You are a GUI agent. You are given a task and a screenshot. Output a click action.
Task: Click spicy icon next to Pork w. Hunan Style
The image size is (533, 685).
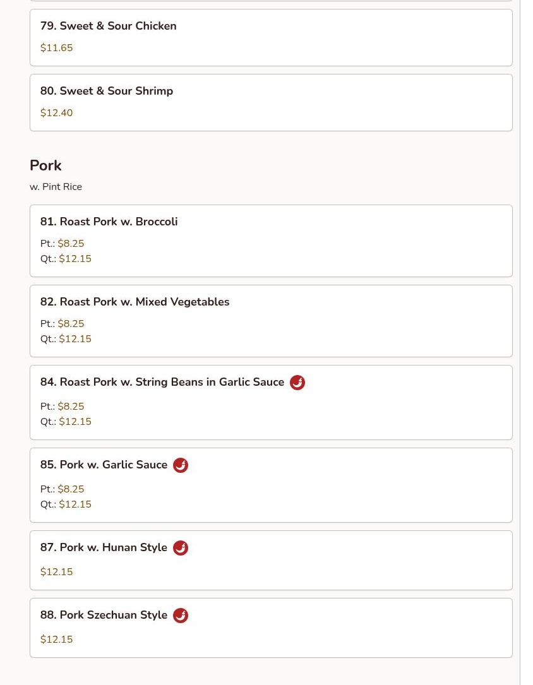click(181, 548)
